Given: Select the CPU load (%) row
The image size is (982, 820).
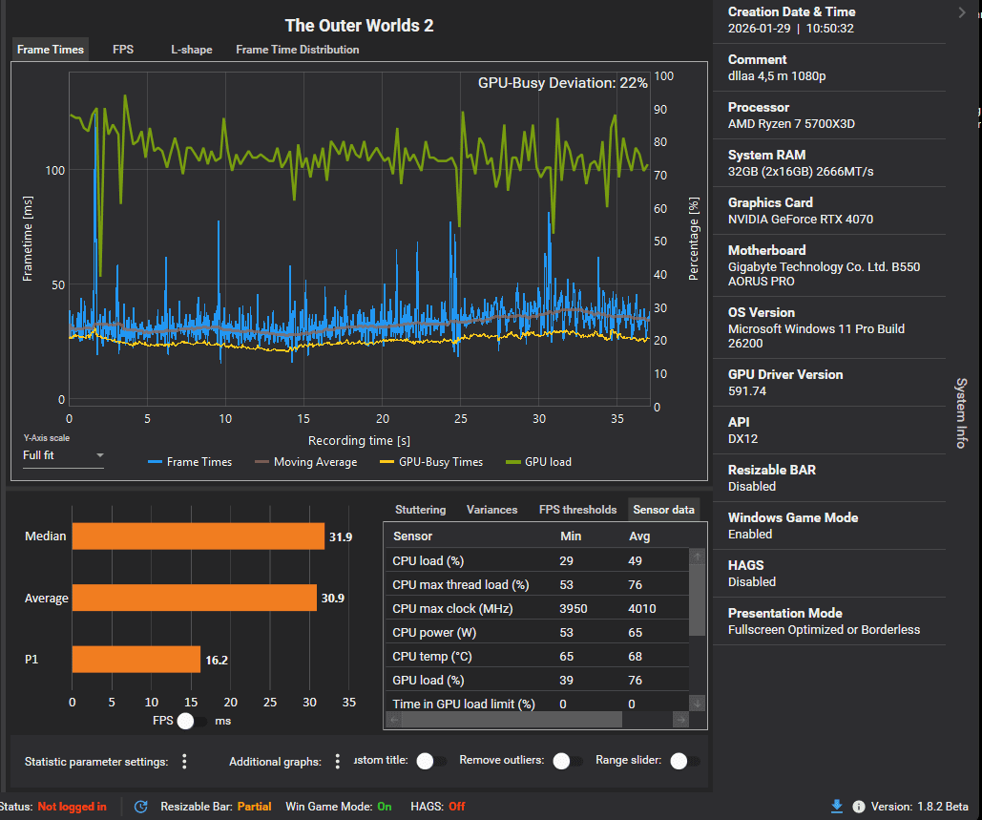Looking at the screenshot, I should pyautogui.click(x=536, y=560).
